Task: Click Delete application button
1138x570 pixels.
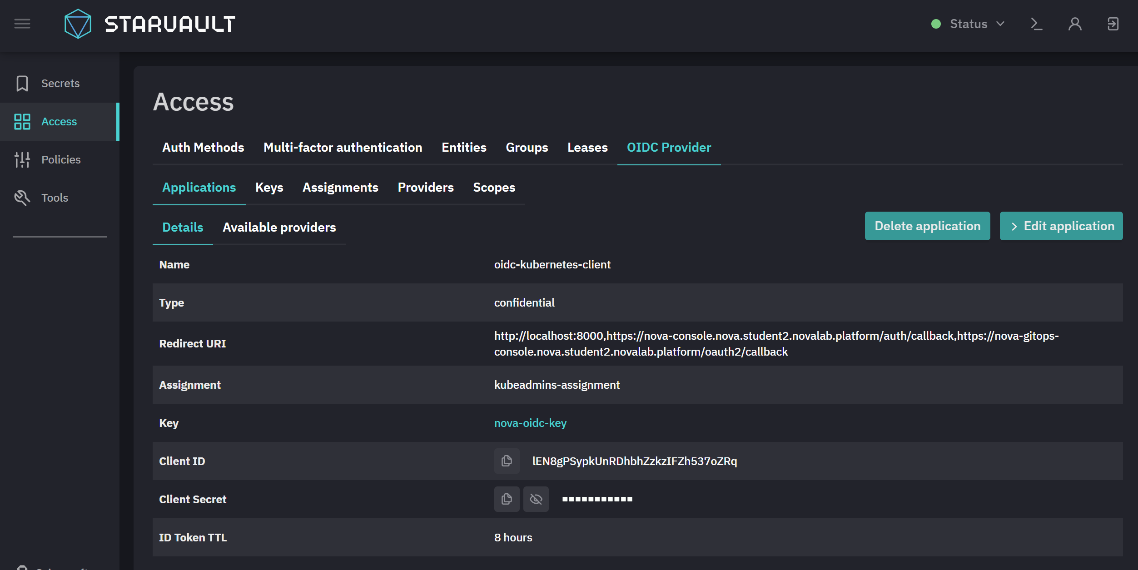Action: pos(928,226)
